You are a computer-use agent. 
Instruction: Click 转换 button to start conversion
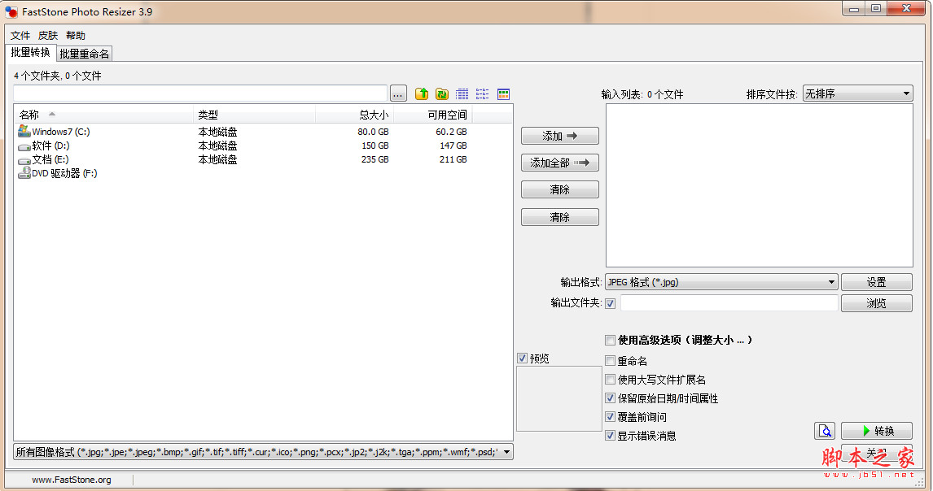tap(877, 431)
